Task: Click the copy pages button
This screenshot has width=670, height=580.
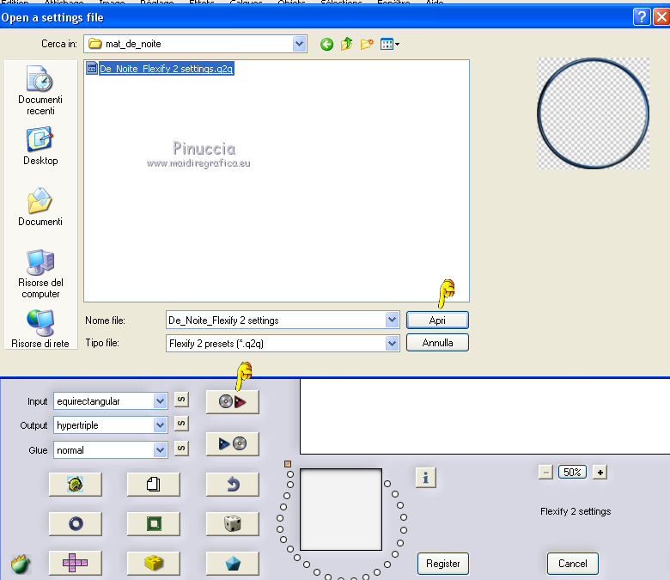Action: pyautogui.click(x=154, y=485)
